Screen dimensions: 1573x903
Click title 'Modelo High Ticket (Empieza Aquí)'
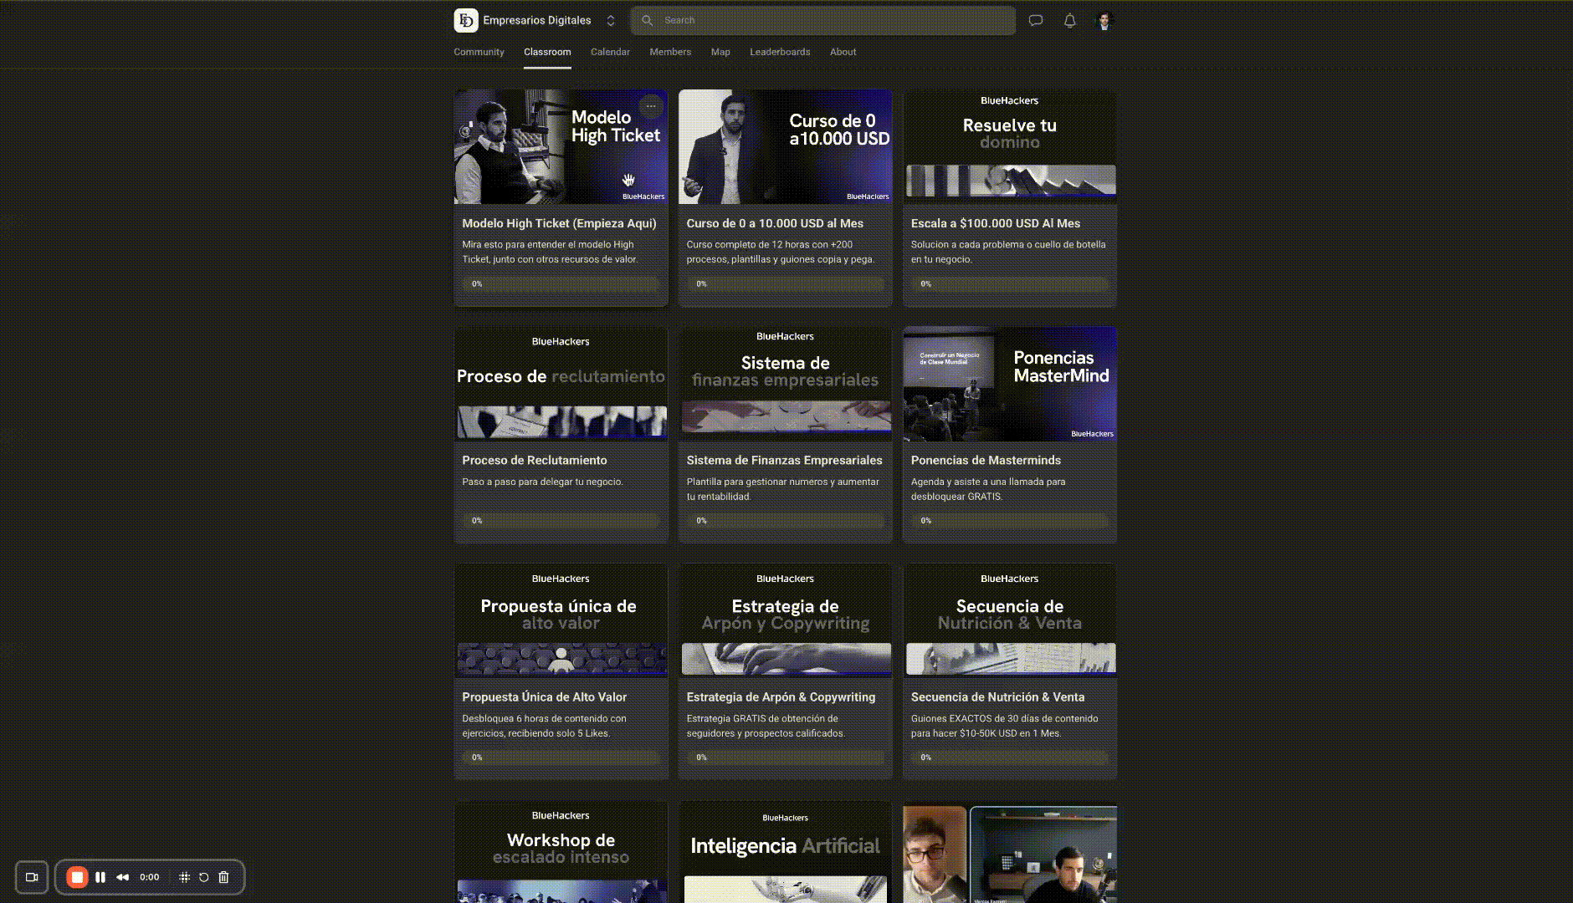(559, 223)
